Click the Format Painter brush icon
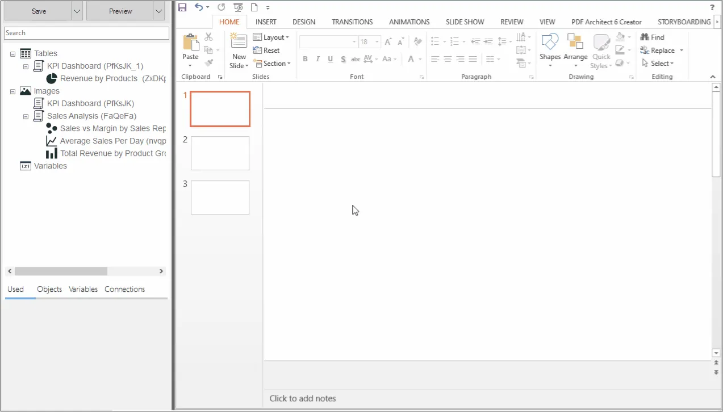This screenshot has width=723, height=412. (208, 62)
